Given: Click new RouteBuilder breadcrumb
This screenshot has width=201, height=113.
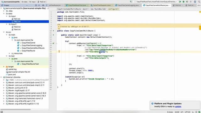Looking at the screenshot, I should pos(98,9).
